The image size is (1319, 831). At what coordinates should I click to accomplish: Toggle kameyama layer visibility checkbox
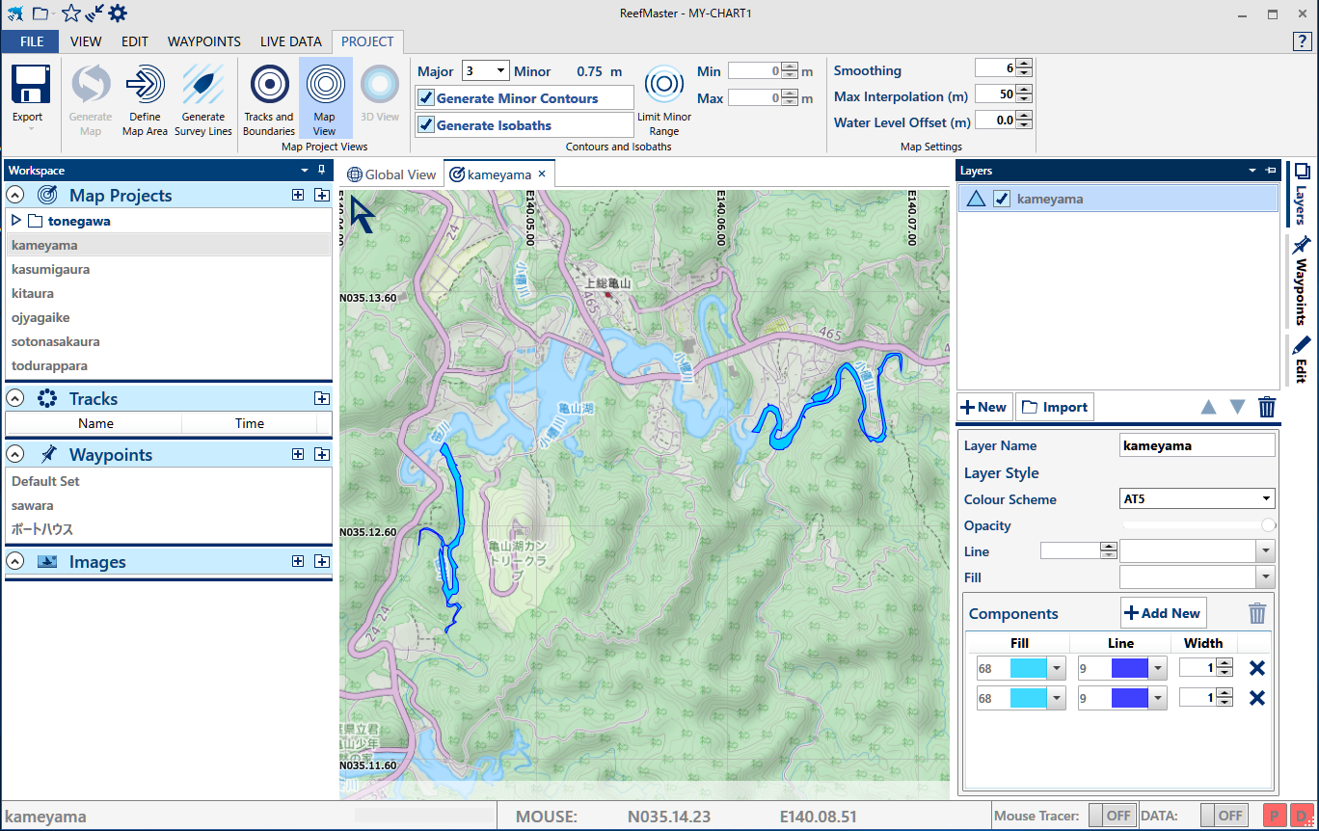tap(1002, 199)
